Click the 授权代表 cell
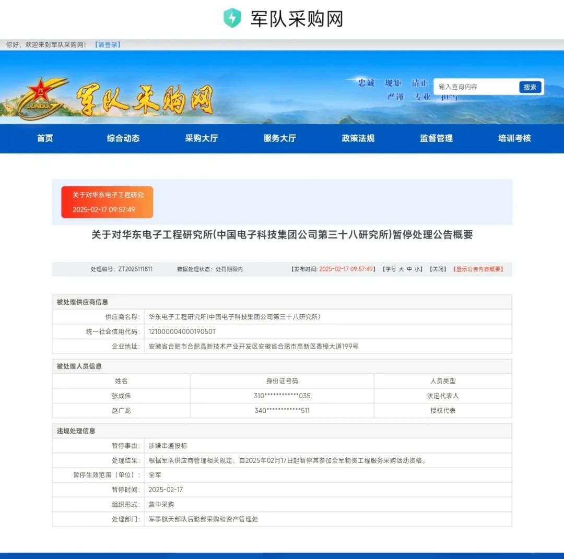 443,411
